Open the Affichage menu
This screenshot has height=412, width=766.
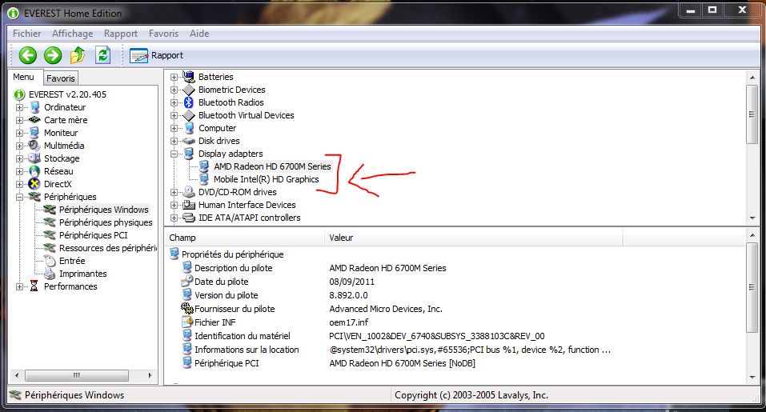(72, 33)
